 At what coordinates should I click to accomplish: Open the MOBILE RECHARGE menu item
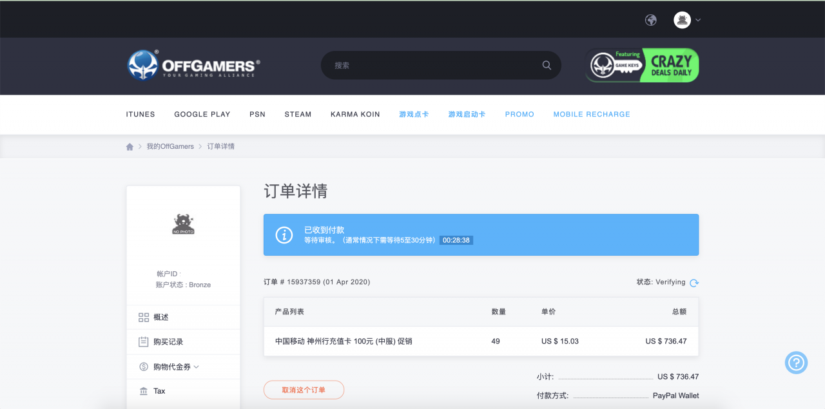(x=592, y=114)
